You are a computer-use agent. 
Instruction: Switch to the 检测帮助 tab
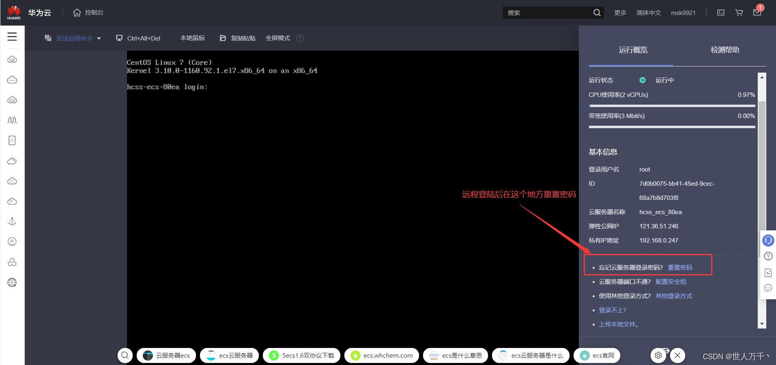coord(724,50)
